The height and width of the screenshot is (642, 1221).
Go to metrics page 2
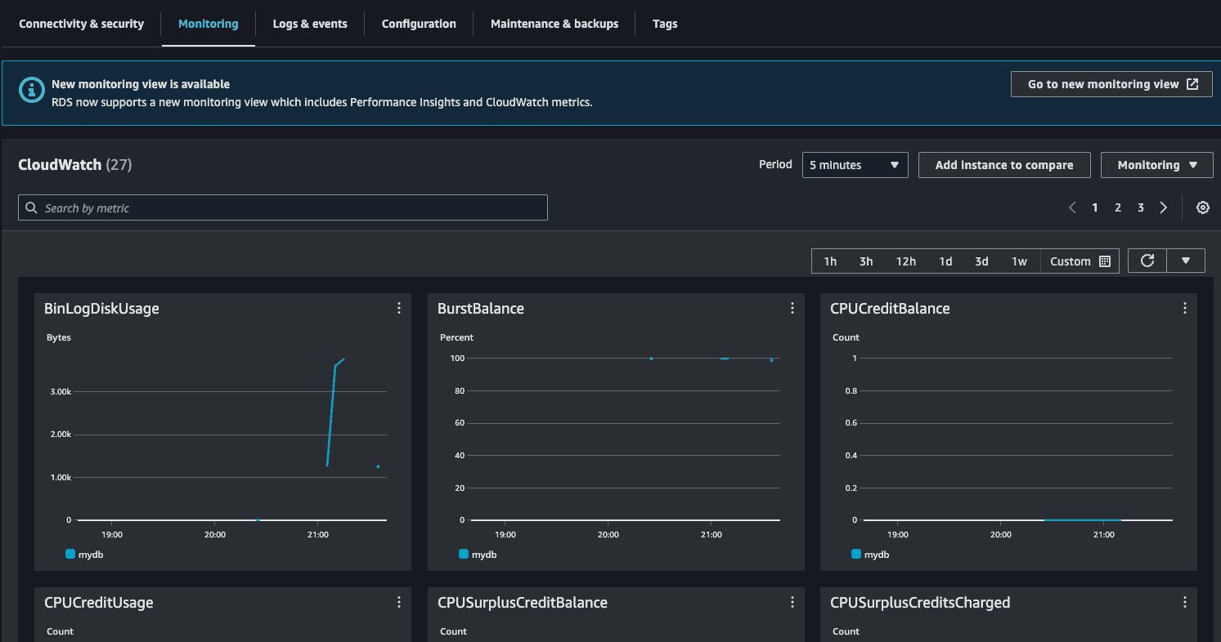pos(1118,207)
